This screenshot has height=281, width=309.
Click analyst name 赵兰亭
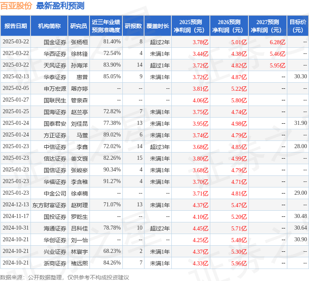pos(79,112)
